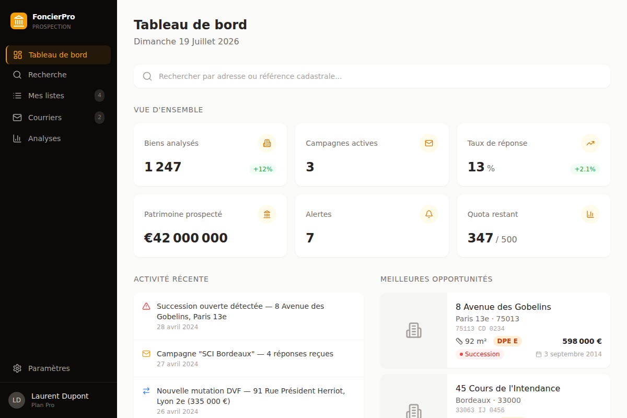Image resolution: width=627 pixels, height=418 pixels.
Task: Select the €42 000 000 value
Action: (186, 238)
